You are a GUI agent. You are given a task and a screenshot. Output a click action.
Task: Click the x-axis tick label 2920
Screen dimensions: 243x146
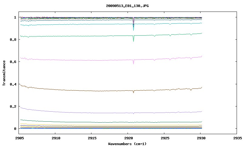[128, 138]
